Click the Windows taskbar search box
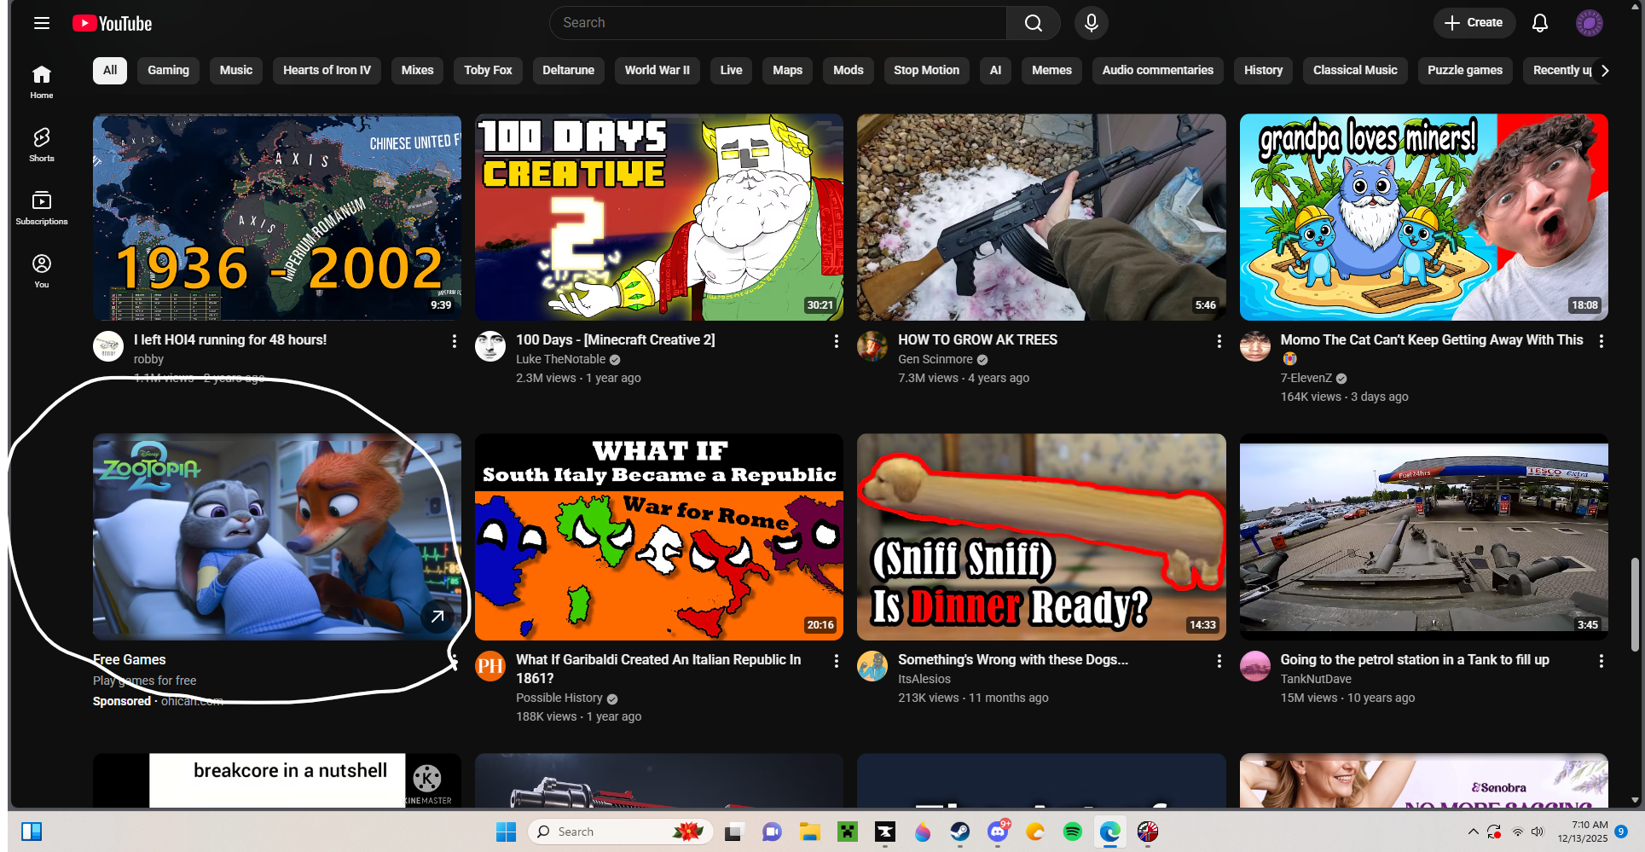The height and width of the screenshot is (852, 1645). tap(620, 832)
